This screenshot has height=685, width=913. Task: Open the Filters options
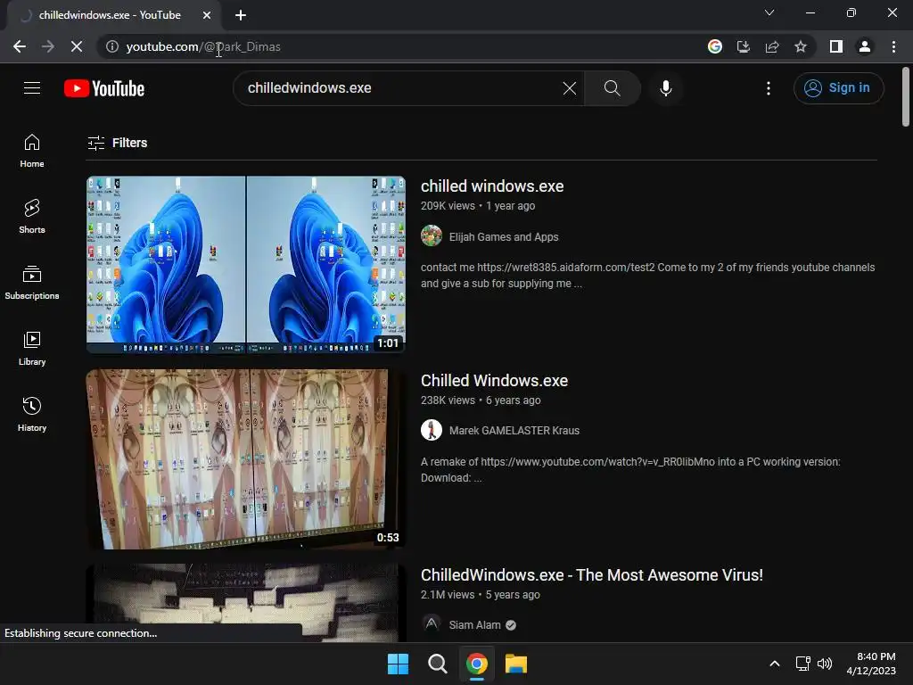click(118, 143)
